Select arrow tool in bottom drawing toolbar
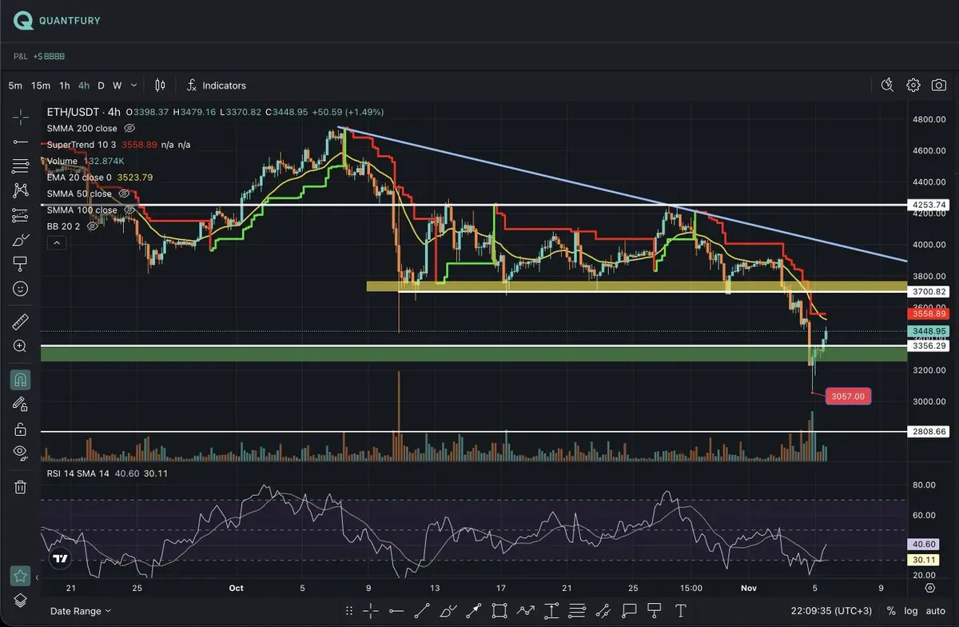The height and width of the screenshot is (627, 959). coord(473,611)
